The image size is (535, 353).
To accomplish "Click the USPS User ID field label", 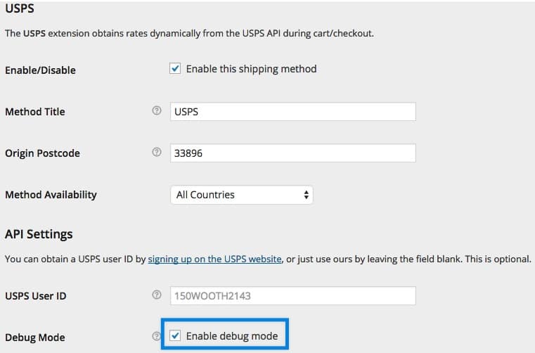I will click(x=36, y=296).
